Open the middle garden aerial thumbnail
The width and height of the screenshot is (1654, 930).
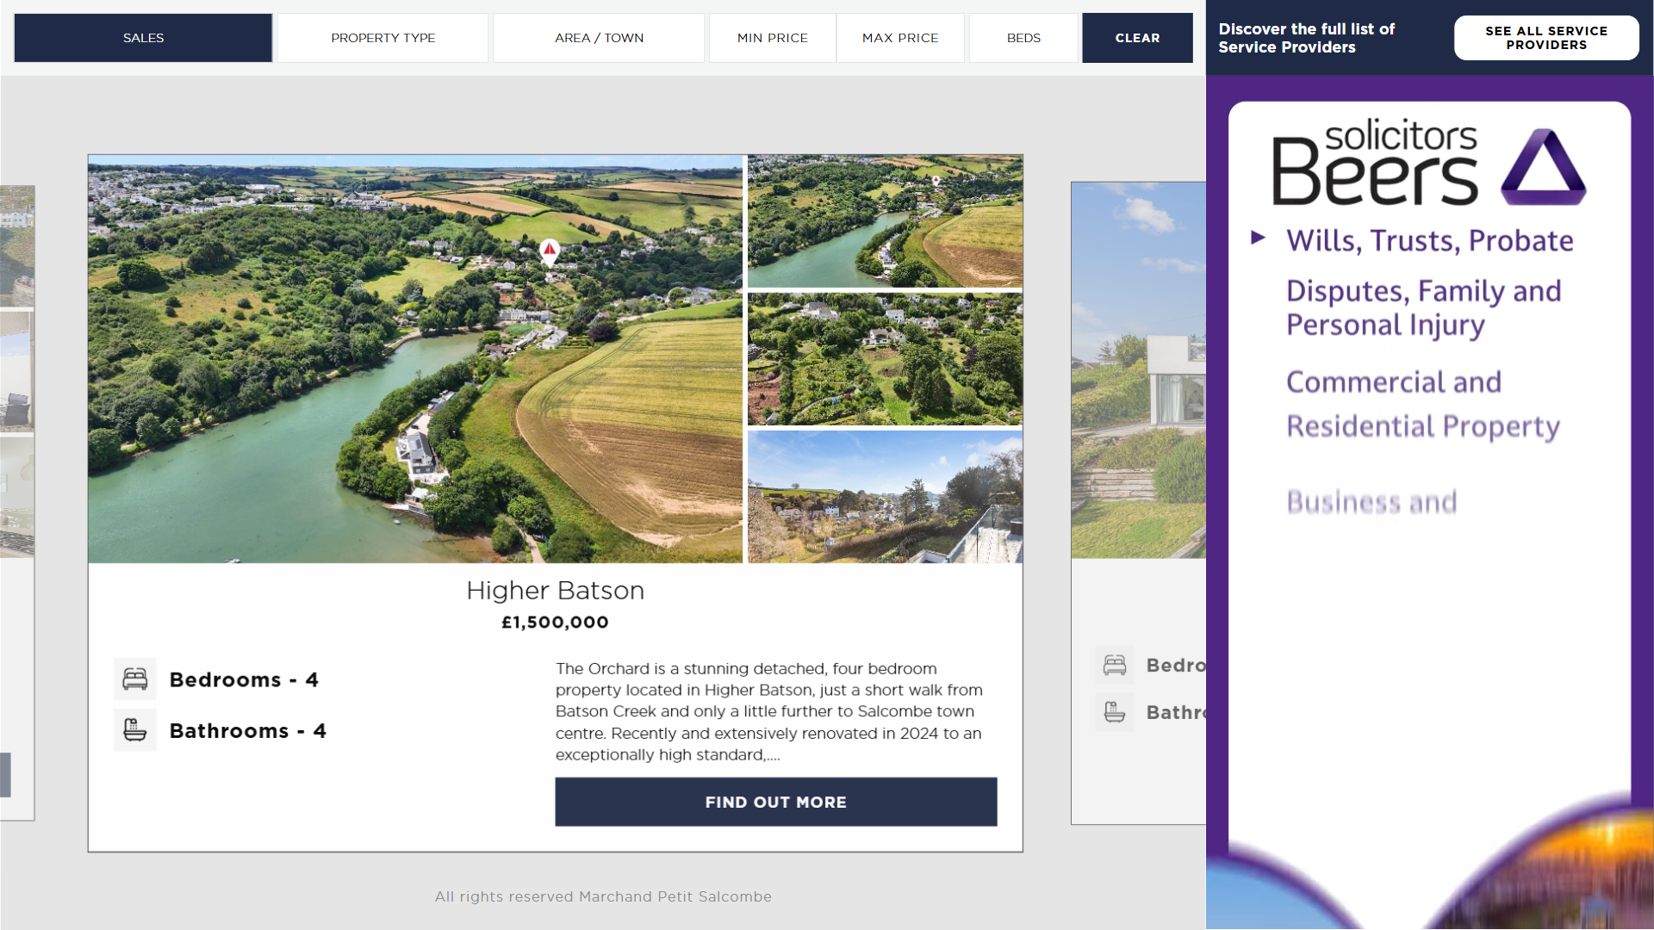pyautogui.click(x=885, y=359)
